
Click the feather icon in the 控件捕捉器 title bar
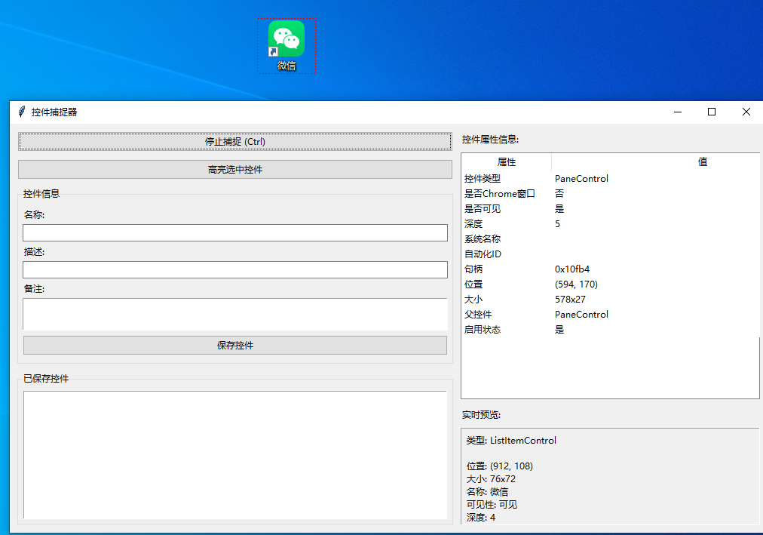point(21,112)
